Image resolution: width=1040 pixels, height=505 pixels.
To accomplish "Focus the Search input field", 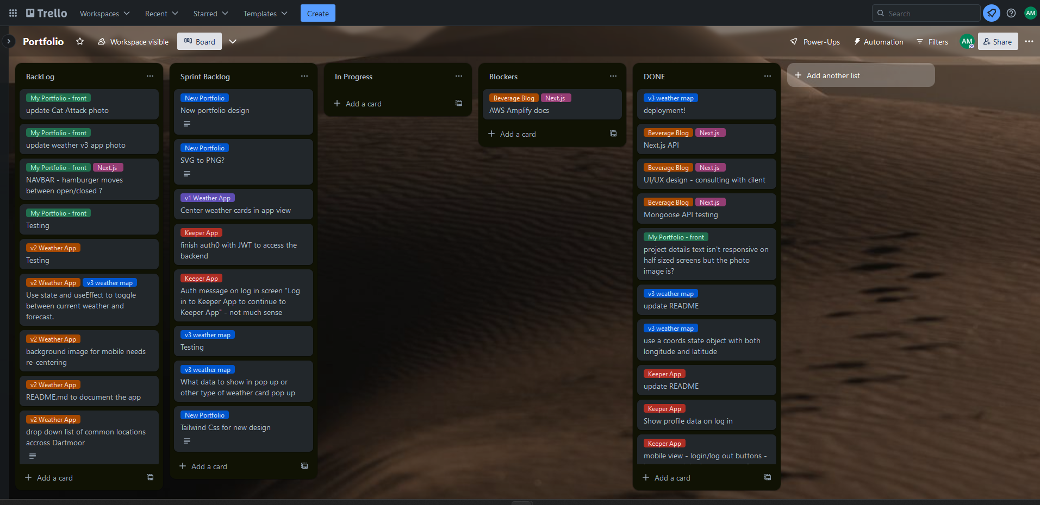I will tap(926, 13).
